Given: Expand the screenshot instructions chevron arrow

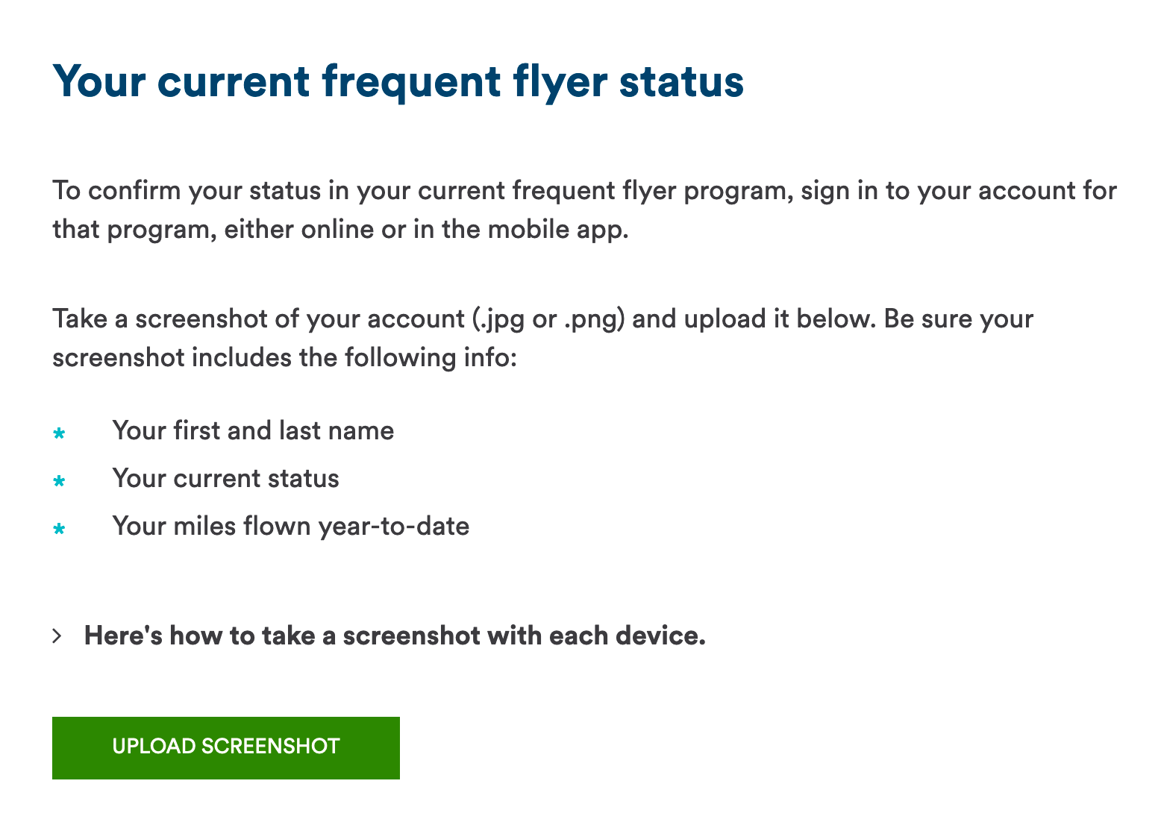Looking at the screenshot, I should (x=57, y=636).
